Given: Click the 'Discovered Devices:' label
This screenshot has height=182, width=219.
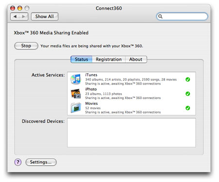Looking at the screenshot, I should point(43,121).
